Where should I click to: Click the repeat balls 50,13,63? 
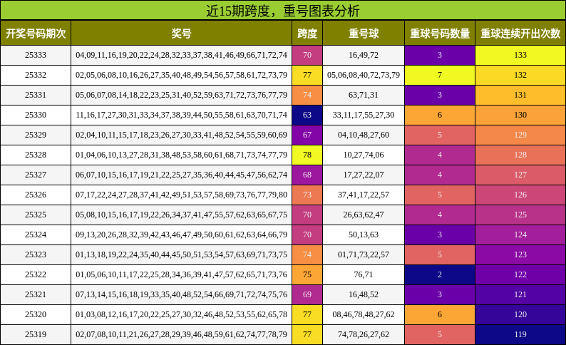click(364, 235)
